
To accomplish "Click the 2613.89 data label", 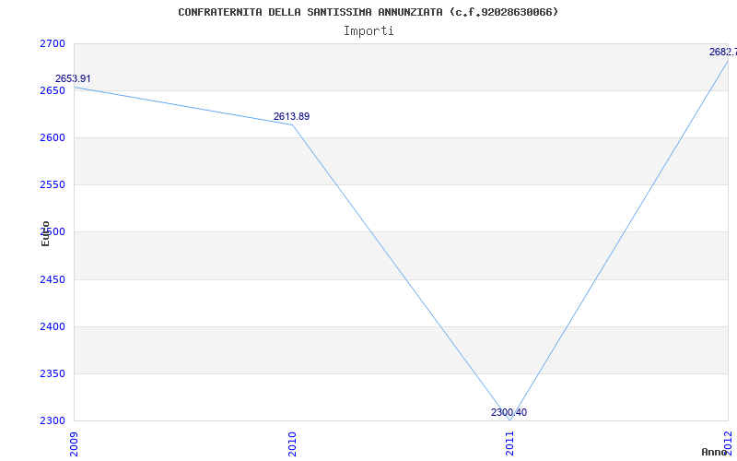I will click(x=291, y=116).
